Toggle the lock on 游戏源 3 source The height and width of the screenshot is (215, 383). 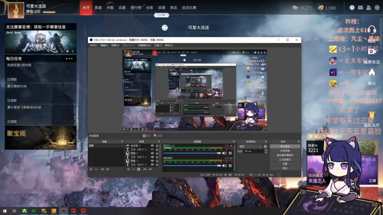pyautogui.click(x=157, y=146)
